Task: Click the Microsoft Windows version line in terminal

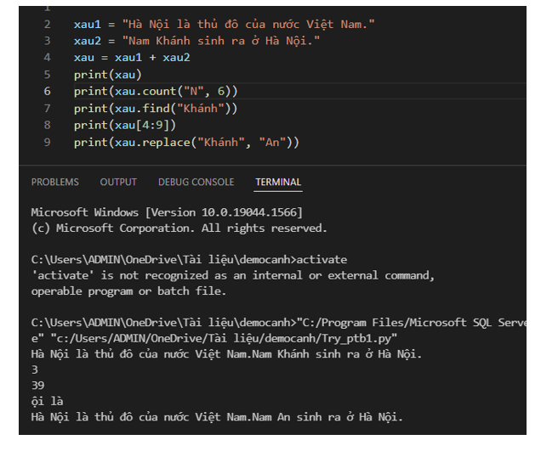Action: point(167,212)
